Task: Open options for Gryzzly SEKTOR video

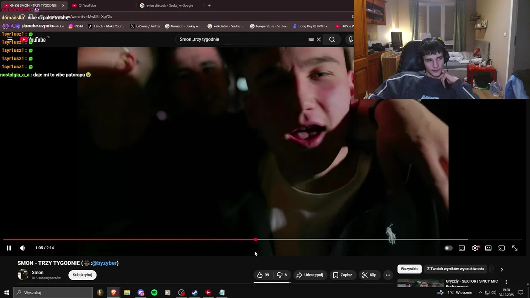Action: 506,282
